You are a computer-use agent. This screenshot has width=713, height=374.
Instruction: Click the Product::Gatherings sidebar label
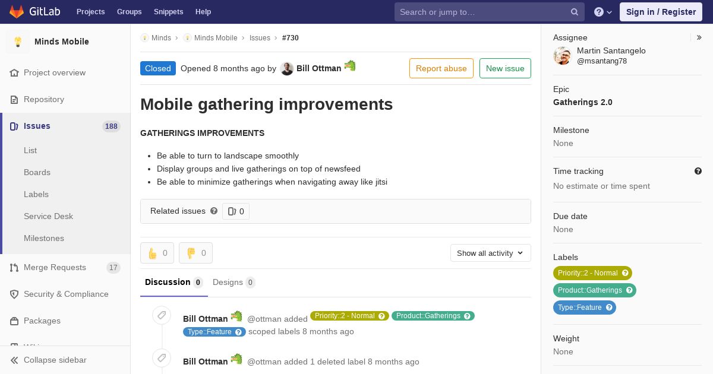pos(595,290)
